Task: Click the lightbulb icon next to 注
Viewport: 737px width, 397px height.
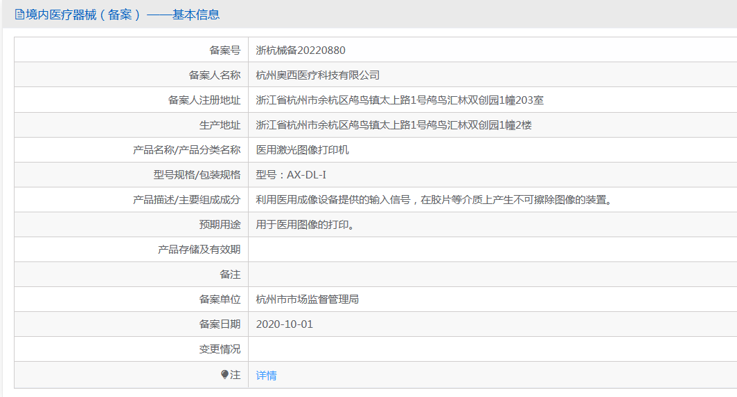Action: (224, 374)
